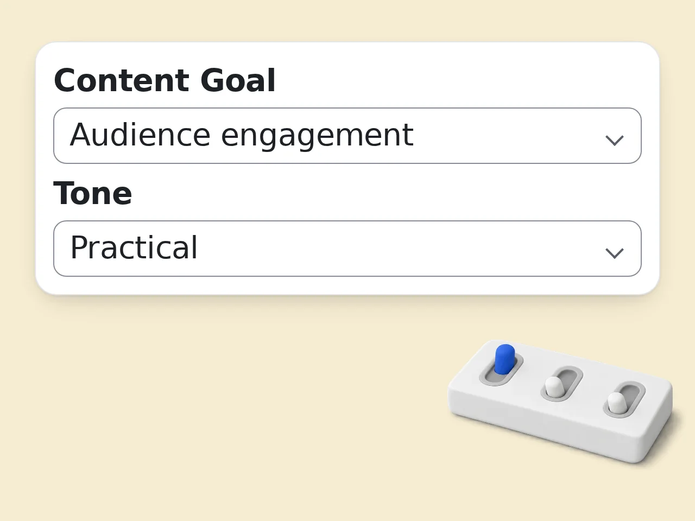Click the Content Goal label
This screenshot has width=695, height=521.
coord(165,80)
